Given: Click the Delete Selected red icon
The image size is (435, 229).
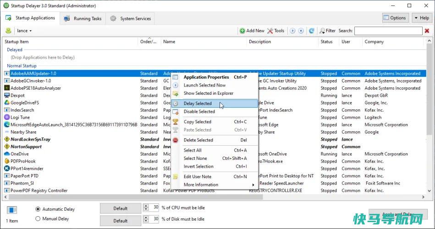Looking at the screenshot, I should (x=176, y=140).
